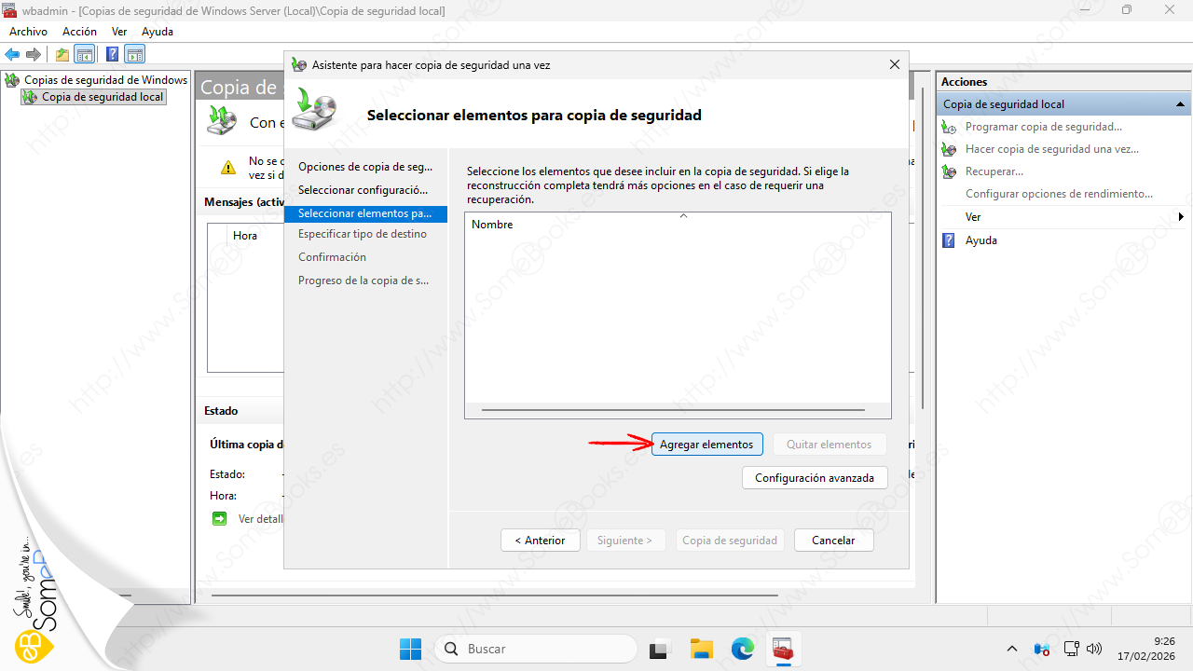Toggle the show/hide action pane icon
This screenshot has width=1193, height=671.
coord(135,54)
